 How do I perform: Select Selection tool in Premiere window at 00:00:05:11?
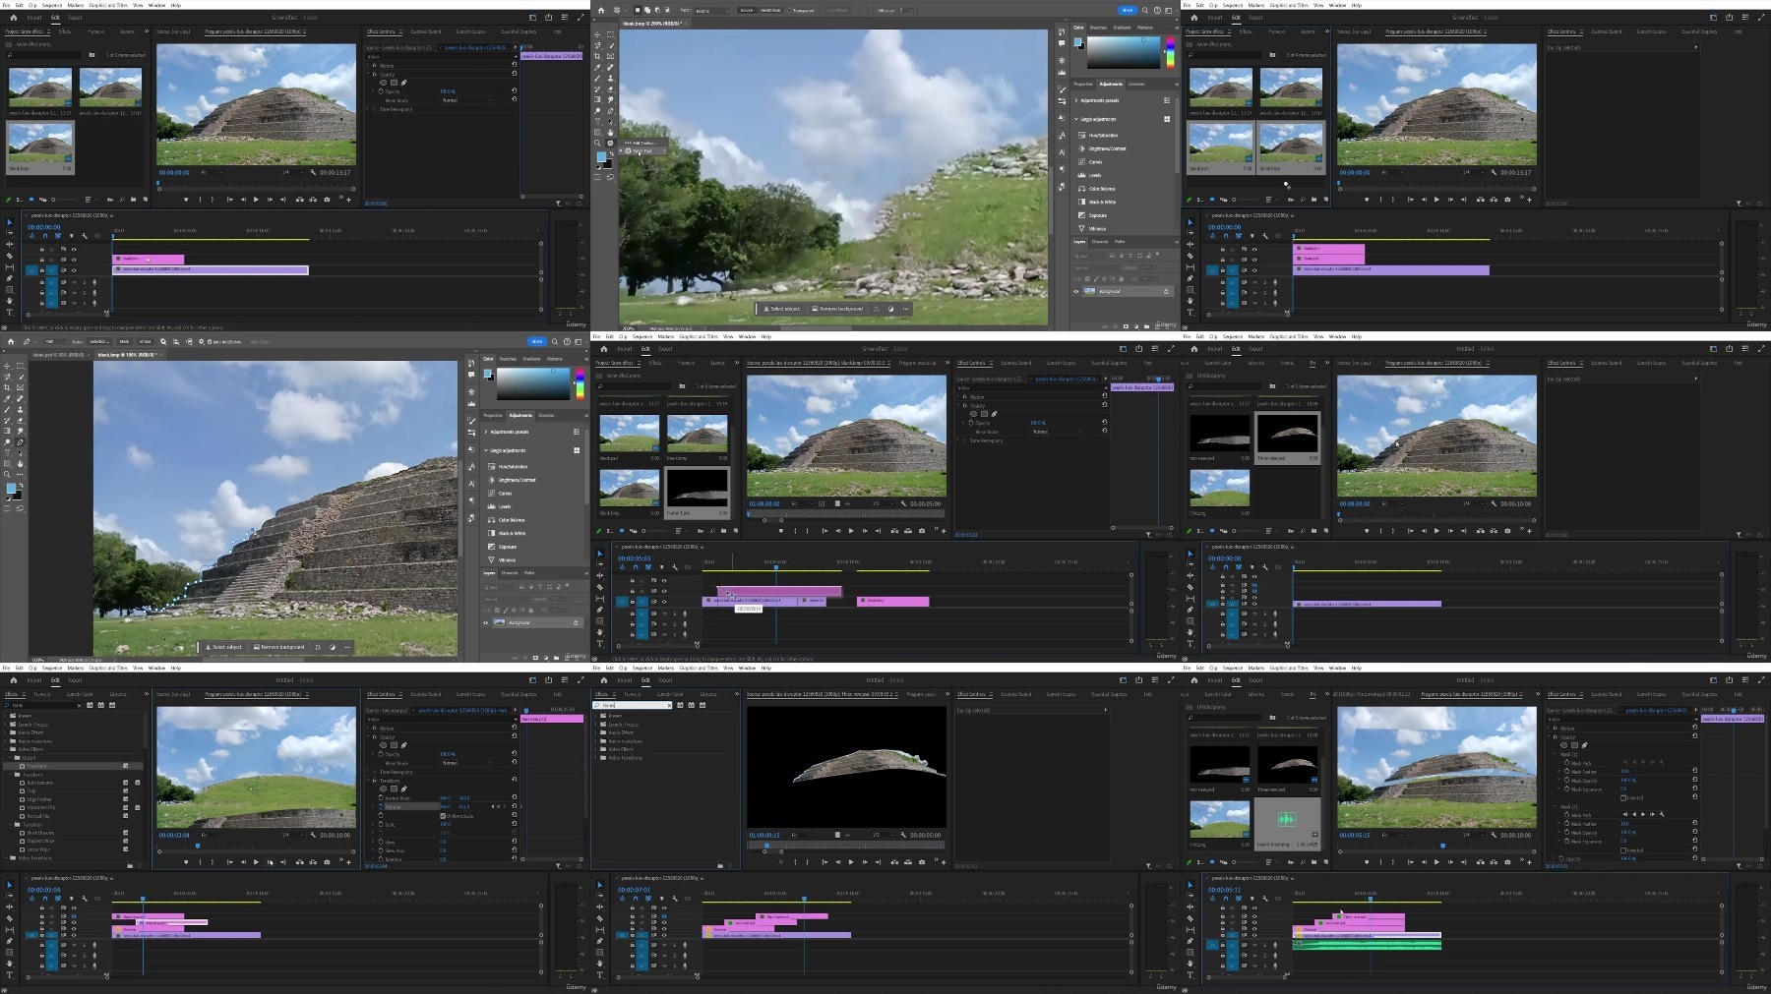tap(1191, 885)
